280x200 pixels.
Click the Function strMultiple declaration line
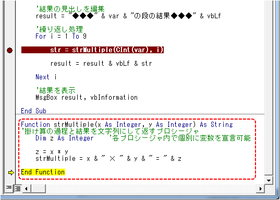(x=127, y=124)
